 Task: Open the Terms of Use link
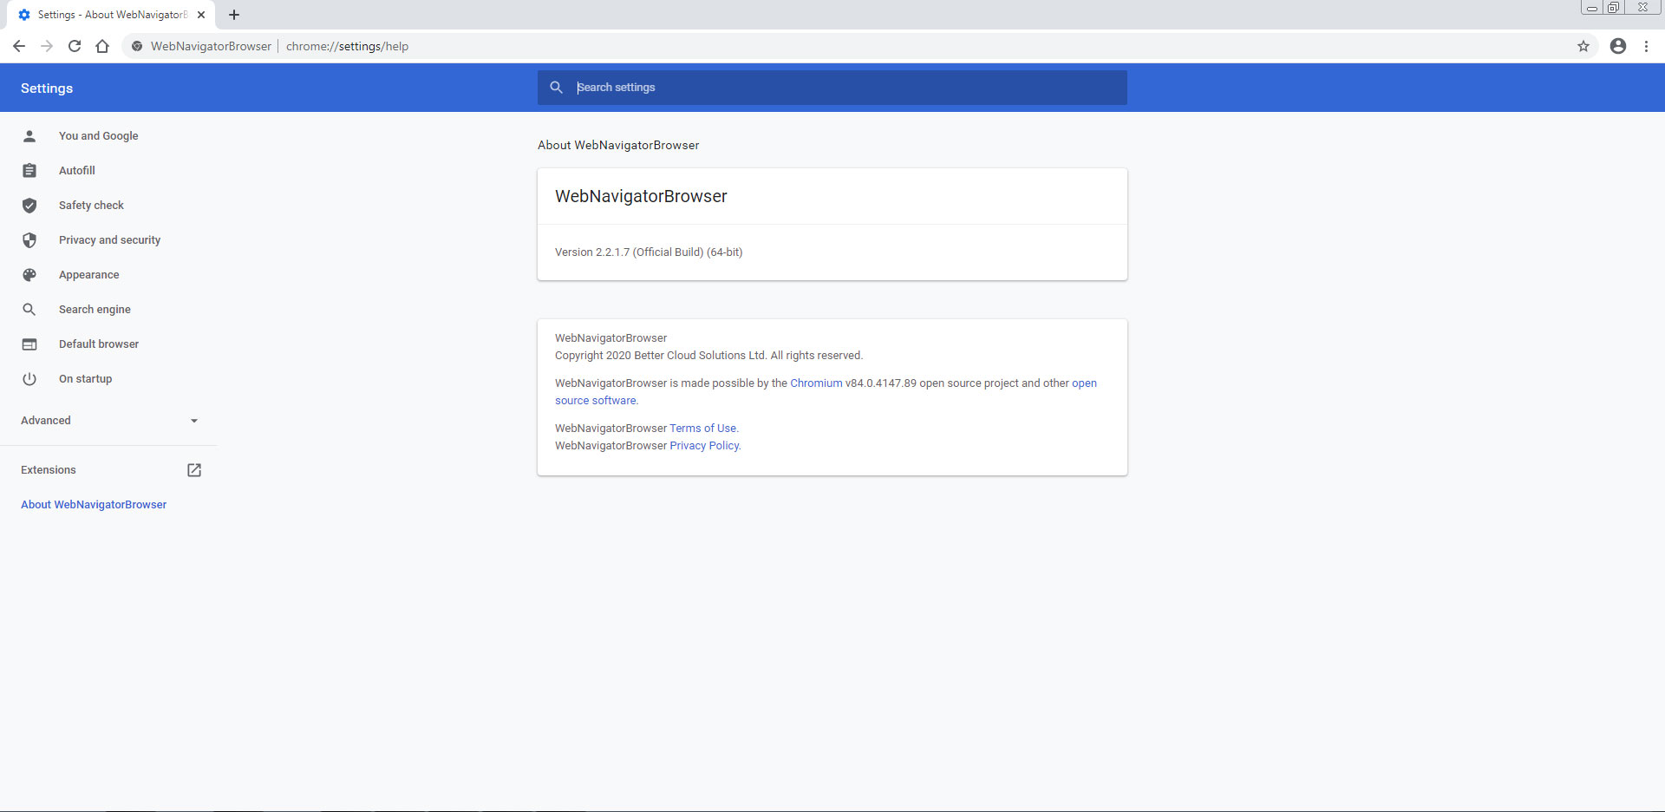pyautogui.click(x=702, y=429)
